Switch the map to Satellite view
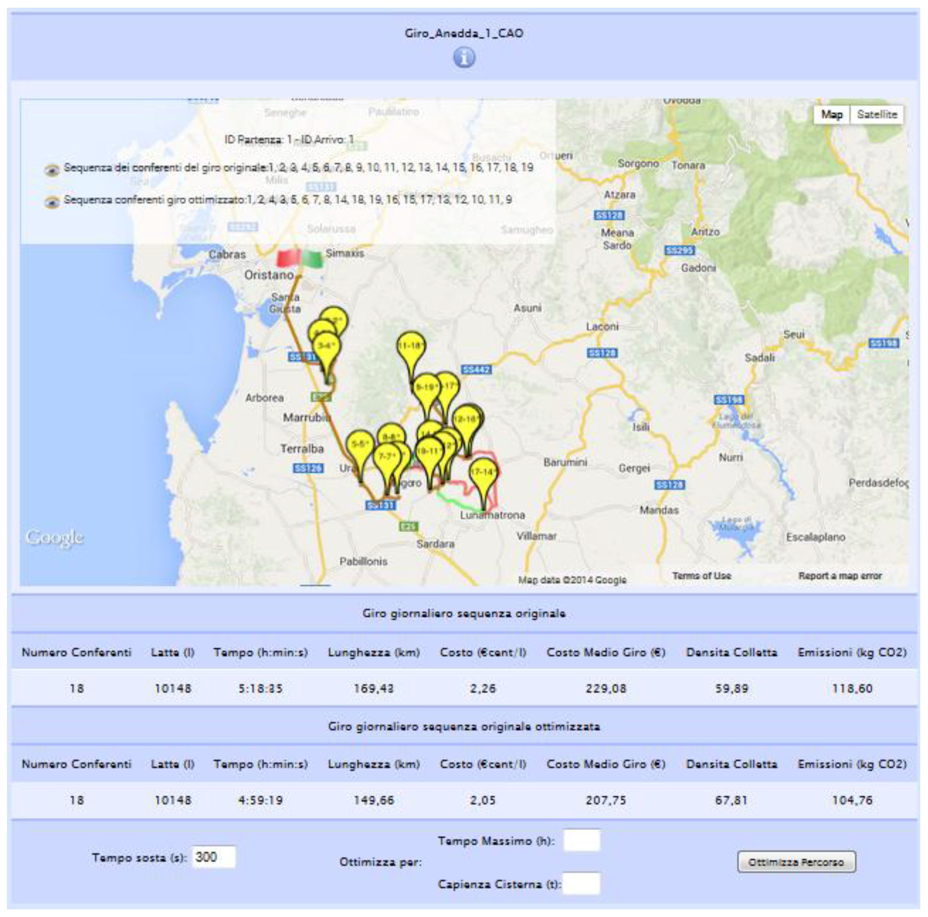The width and height of the screenshot is (928, 917). coord(876,115)
